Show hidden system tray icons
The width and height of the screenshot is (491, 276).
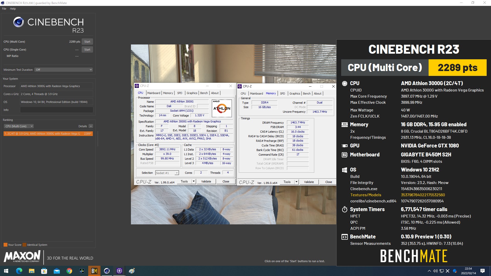click(429, 271)
